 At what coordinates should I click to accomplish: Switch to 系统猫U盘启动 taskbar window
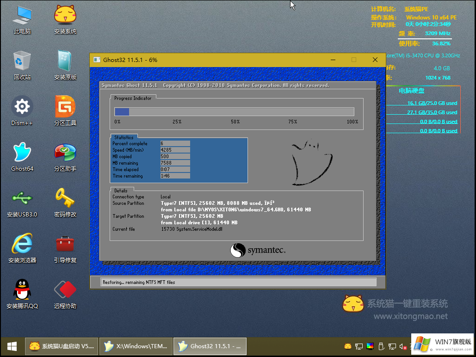(x=62, y=346)
